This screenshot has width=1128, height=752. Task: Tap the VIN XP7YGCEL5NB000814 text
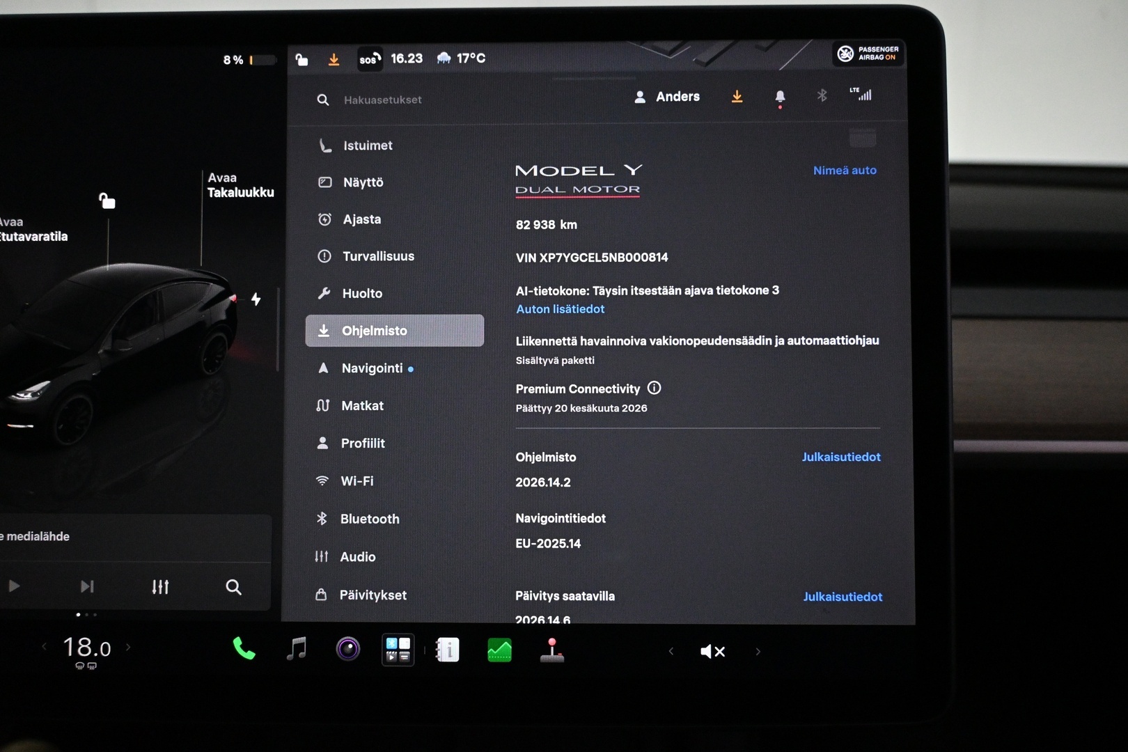coord(592,258)
